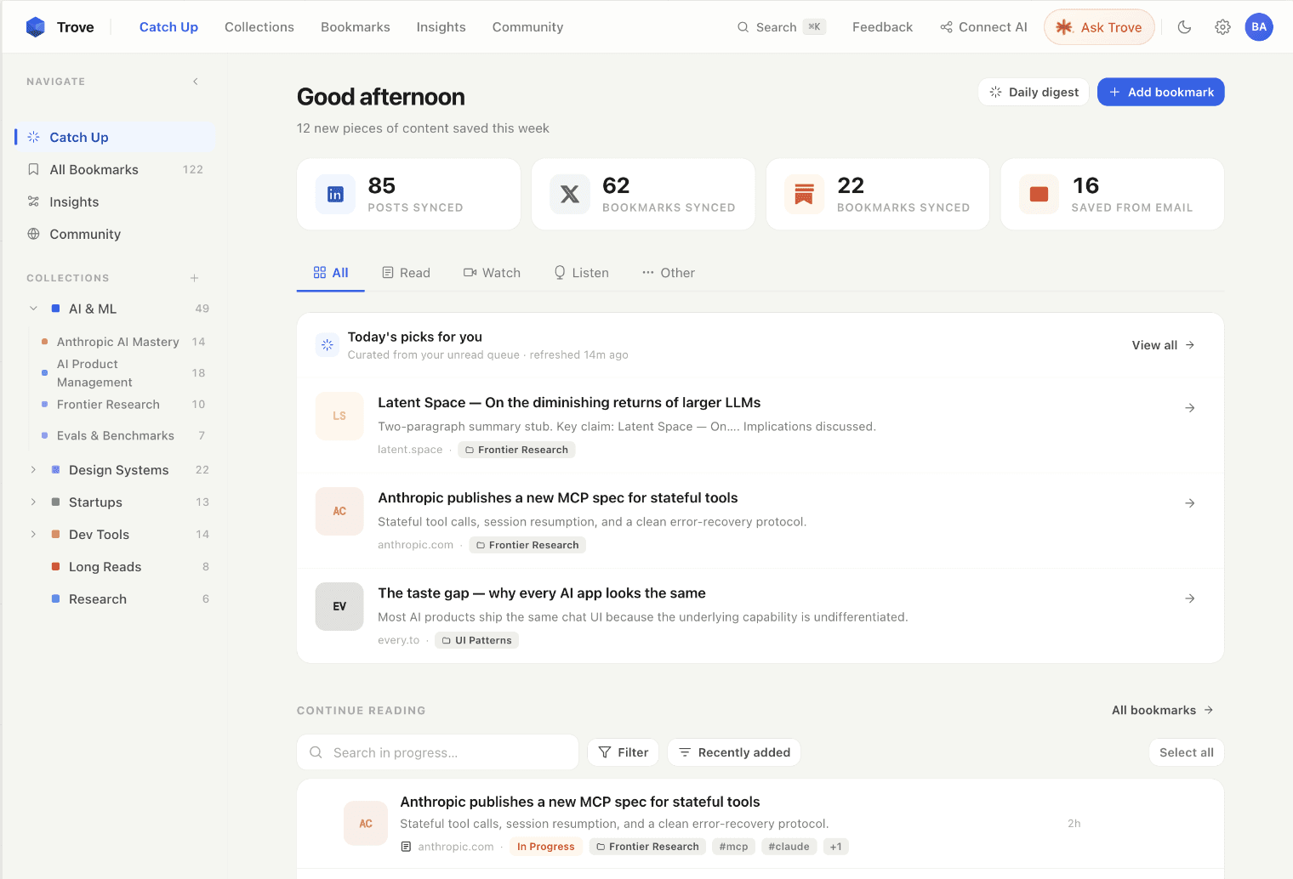This screenshot has height=879, width=1293.
Task: Open Connect AI
Action: coord(983,27)
